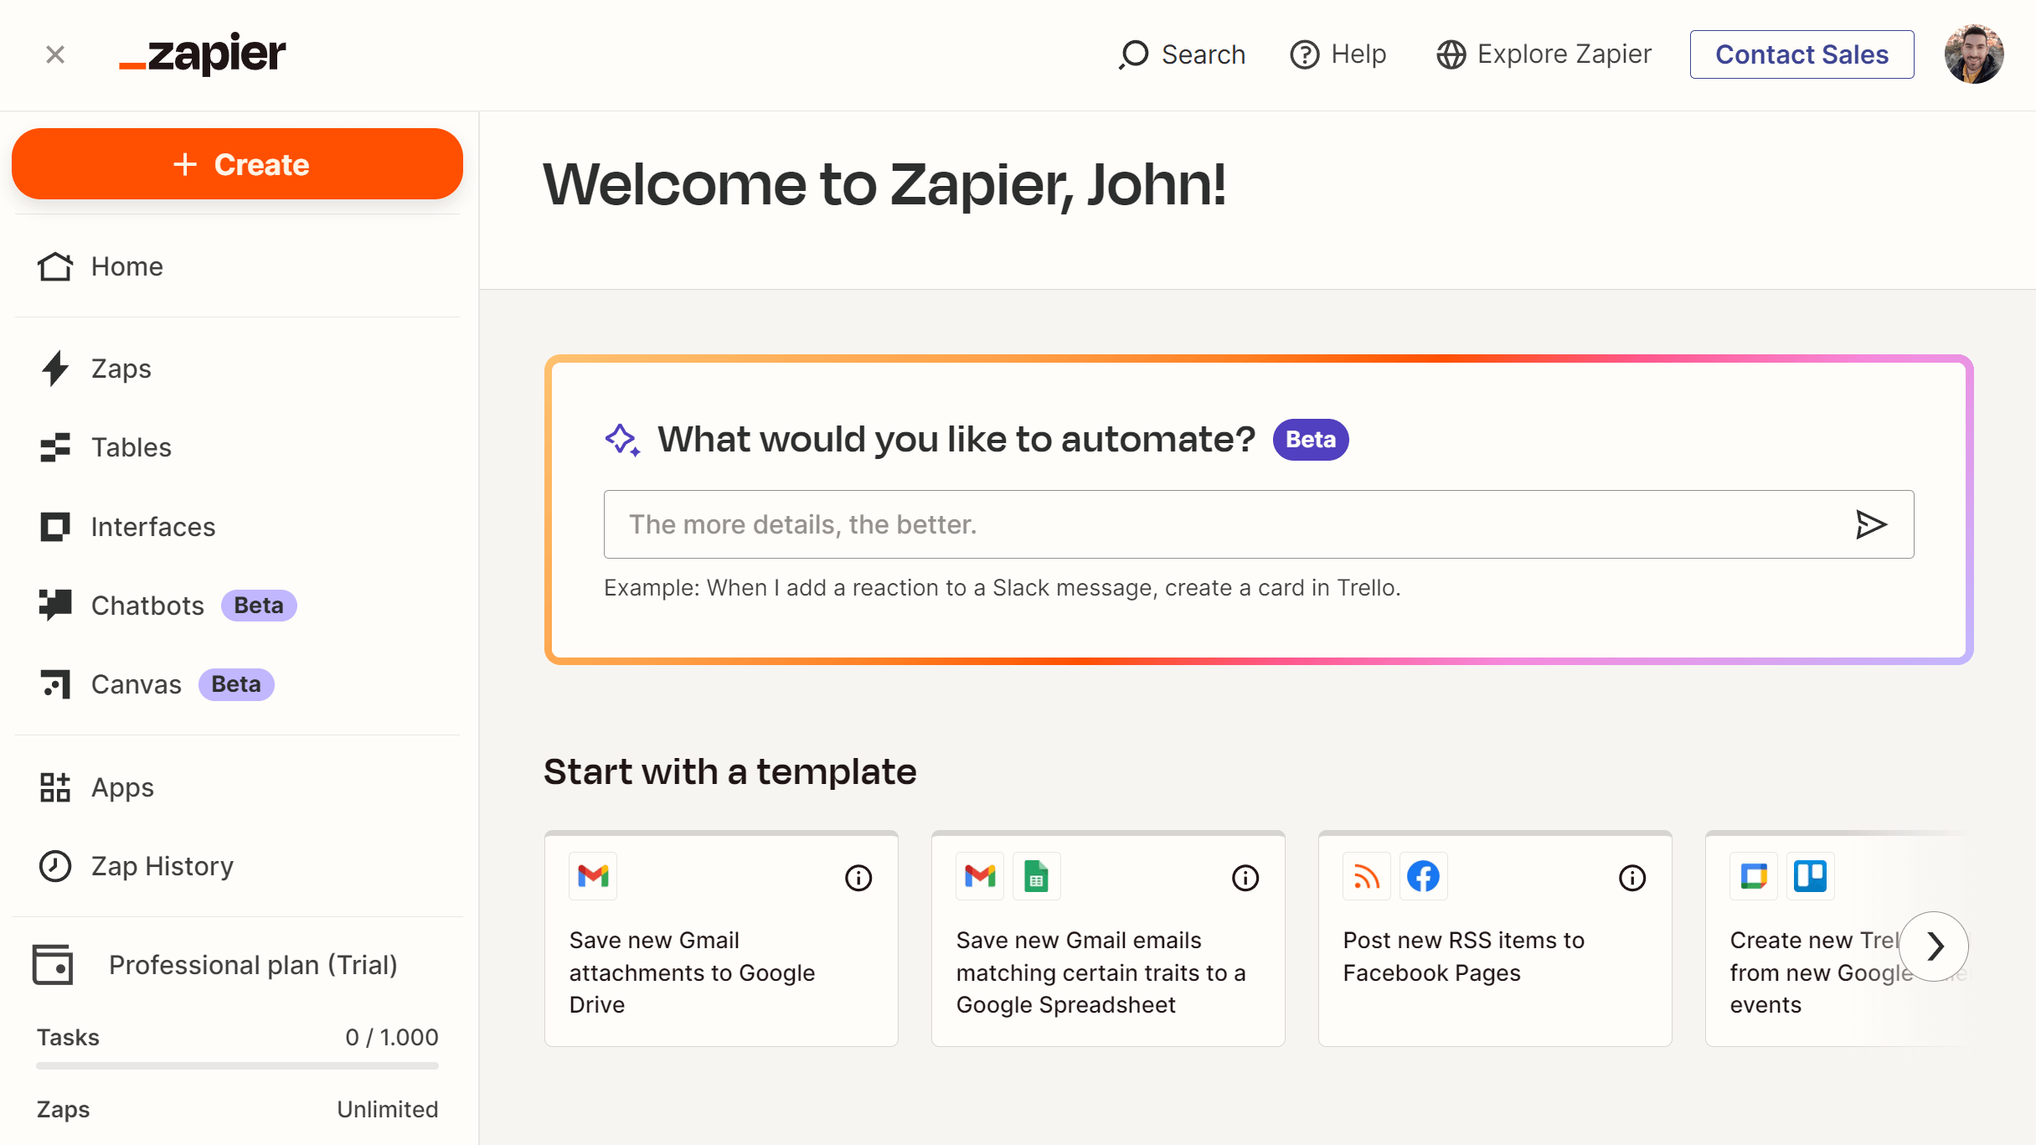Click the AI sparkle icon beside automate heading

tap(622, 440)
